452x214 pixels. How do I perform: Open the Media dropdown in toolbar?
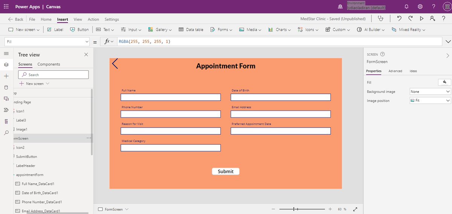250,30
